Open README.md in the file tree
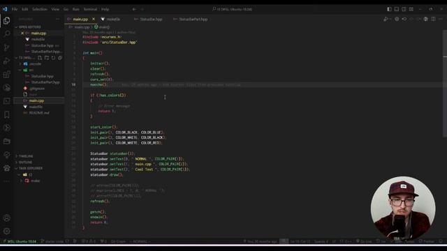Viewport: 447px width, 251px height. (39, 113)
